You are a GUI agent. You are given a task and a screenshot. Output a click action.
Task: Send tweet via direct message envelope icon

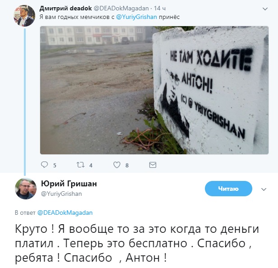click(153, 165)
